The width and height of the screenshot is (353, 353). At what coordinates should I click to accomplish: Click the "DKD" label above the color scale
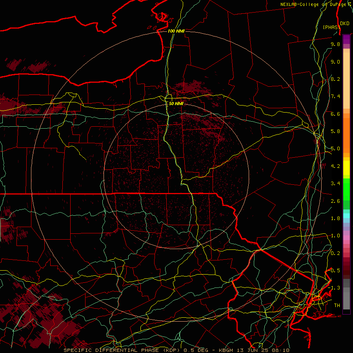point(345,23)
